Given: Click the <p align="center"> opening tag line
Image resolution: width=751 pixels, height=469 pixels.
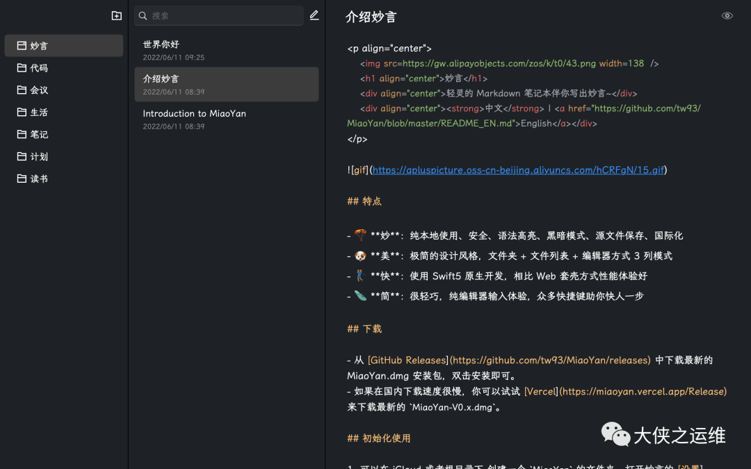Looking at the screenshot, I should pos(389,49).
